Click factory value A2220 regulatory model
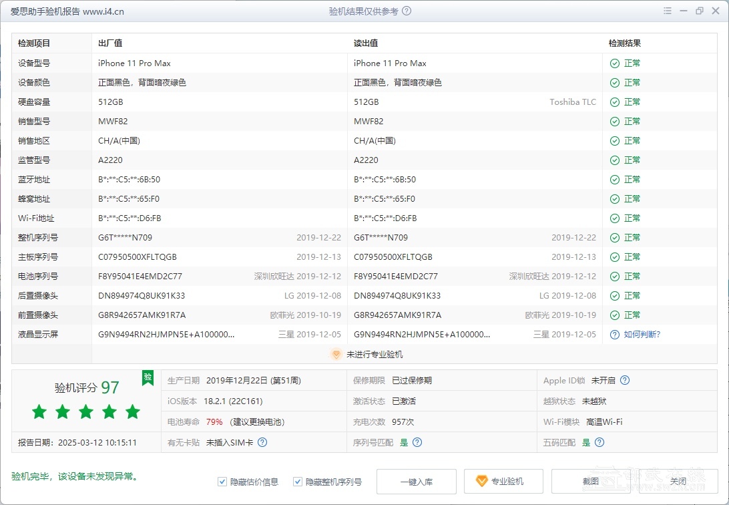This screenshot has height=505, width=729. [x=110, y=160]
